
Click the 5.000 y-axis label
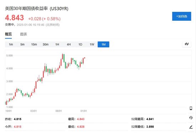click(10, 55)
